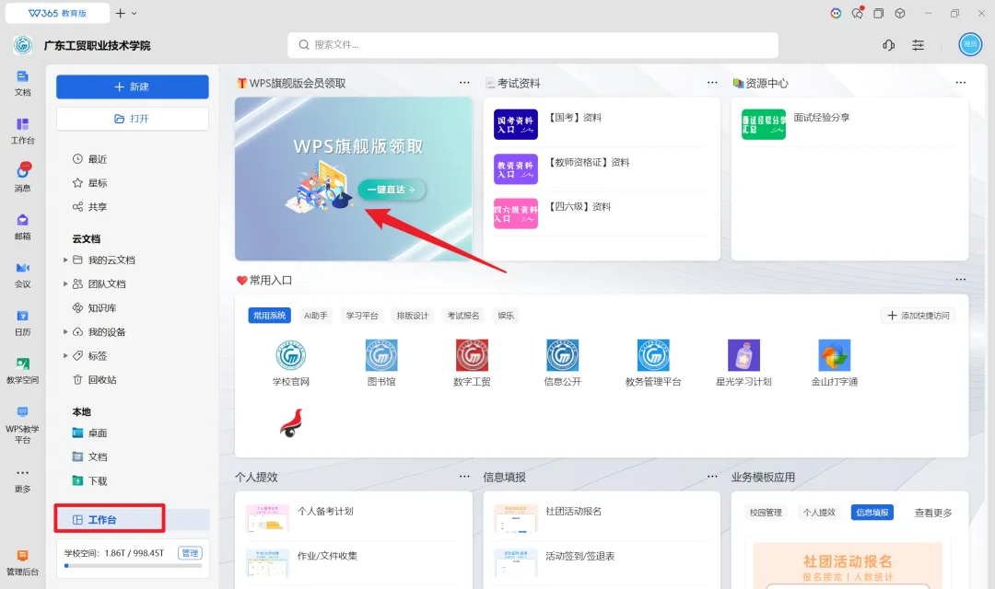
Task: Click 管理 school space button
Action: click(x=190, y=553)
